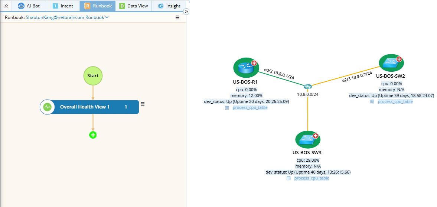Switch to the Intent tab

tap(63, 6)
